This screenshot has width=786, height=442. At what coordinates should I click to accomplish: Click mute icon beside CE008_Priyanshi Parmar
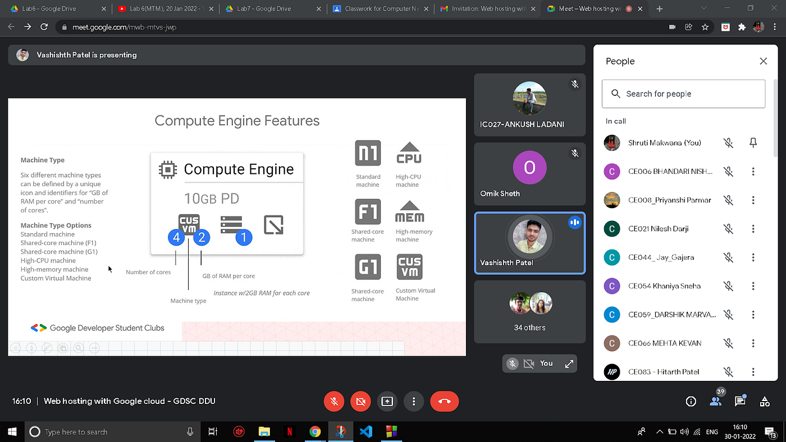[x=728, y=200]
